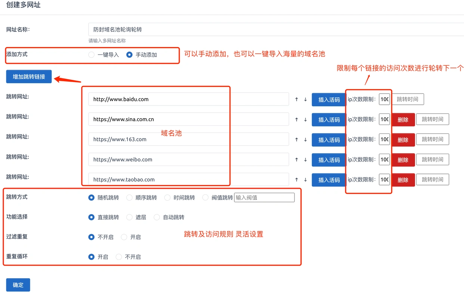Click up arrow for 163.com row
464x295 pixels.
[x=297, y=139]
